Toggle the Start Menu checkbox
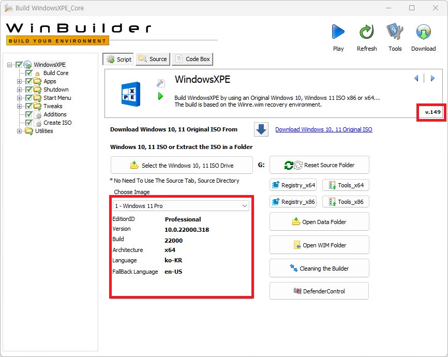 (29, 98)
